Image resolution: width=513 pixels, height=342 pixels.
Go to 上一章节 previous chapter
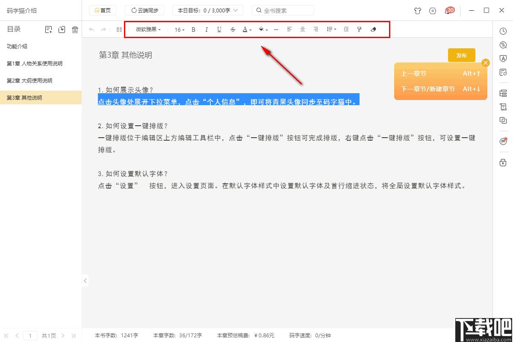pos(441,74)
